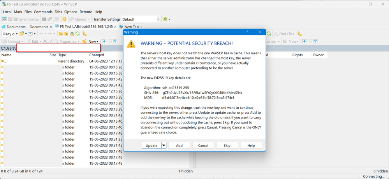Click Add button in Warning dialog
The width and height of the screenshot is (389, 179).
(179, 145)
